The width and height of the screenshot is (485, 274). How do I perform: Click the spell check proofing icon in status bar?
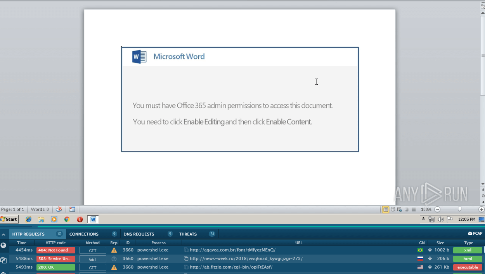click(59, 209)
